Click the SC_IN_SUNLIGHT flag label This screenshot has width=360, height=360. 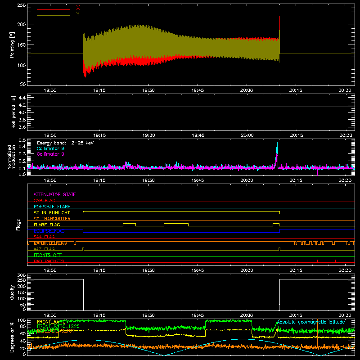point(52,212)
